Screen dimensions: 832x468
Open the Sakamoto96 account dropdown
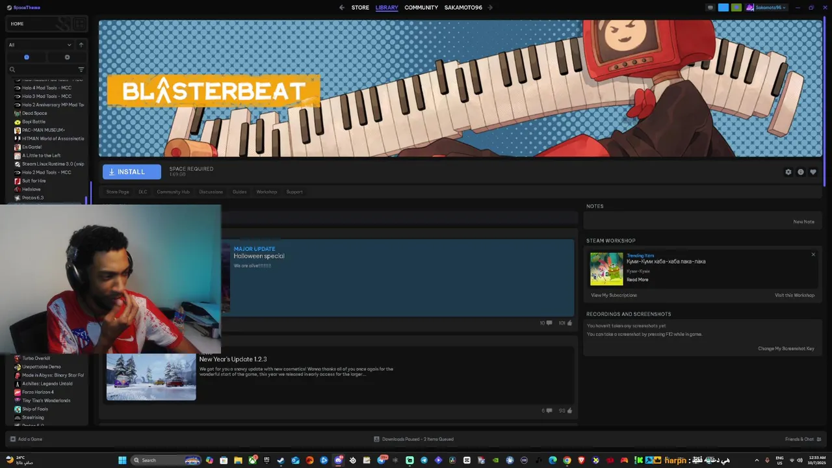pyautogui.click(x=766, y=8)
